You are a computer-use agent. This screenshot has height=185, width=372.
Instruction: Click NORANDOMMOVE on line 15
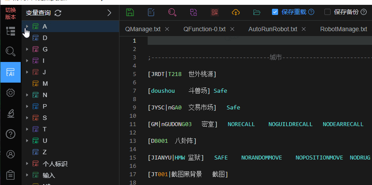point(262,158)
